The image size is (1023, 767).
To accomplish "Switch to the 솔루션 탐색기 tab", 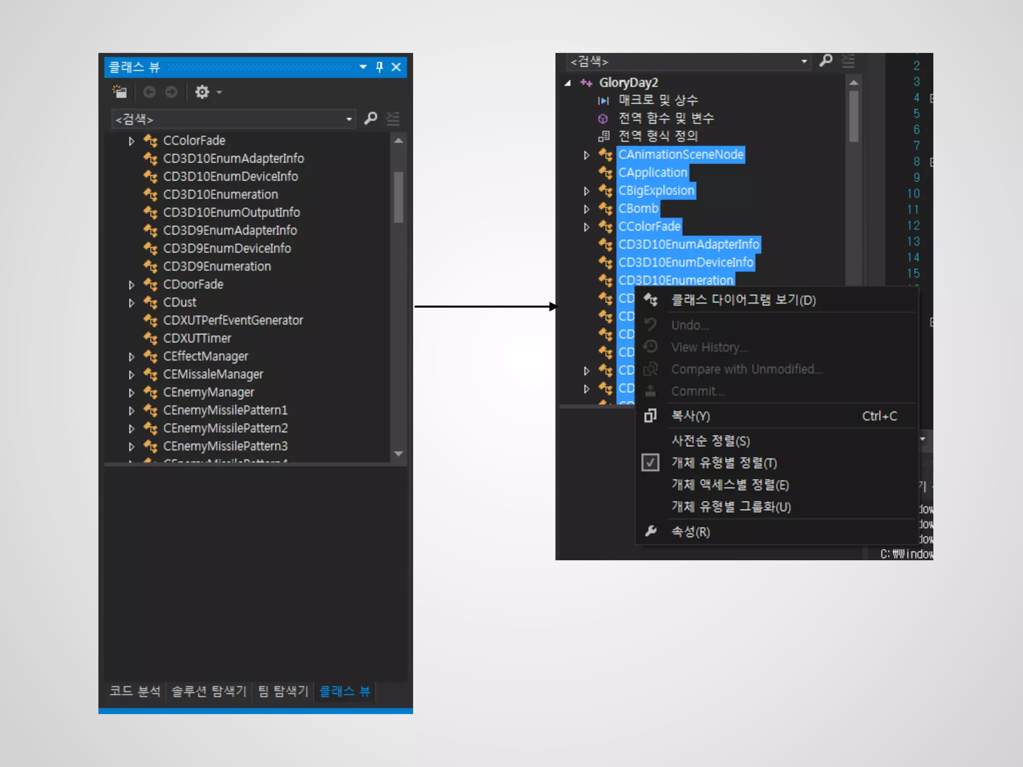I will 209,691.
